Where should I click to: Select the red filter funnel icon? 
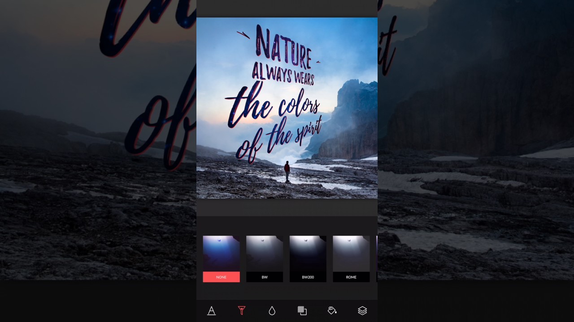pos(242,311)
